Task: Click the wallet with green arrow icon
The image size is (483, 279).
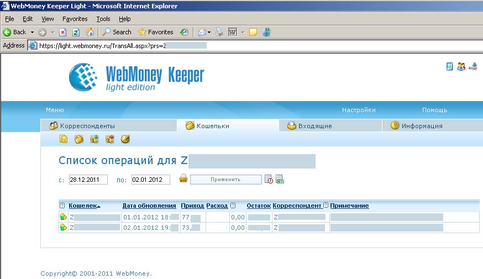Action: click(95, 139)
